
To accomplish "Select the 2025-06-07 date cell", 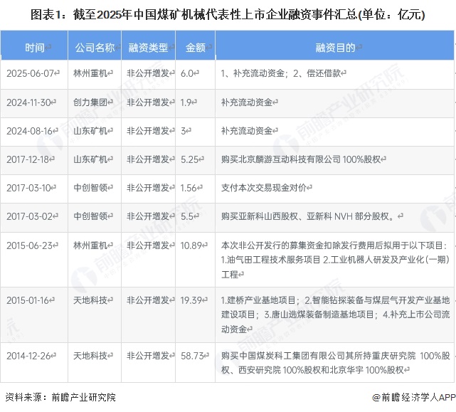I will click(29, 73).
